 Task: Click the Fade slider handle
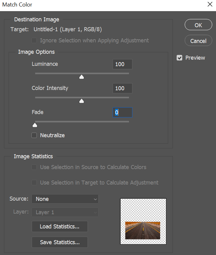coord(35,125)
